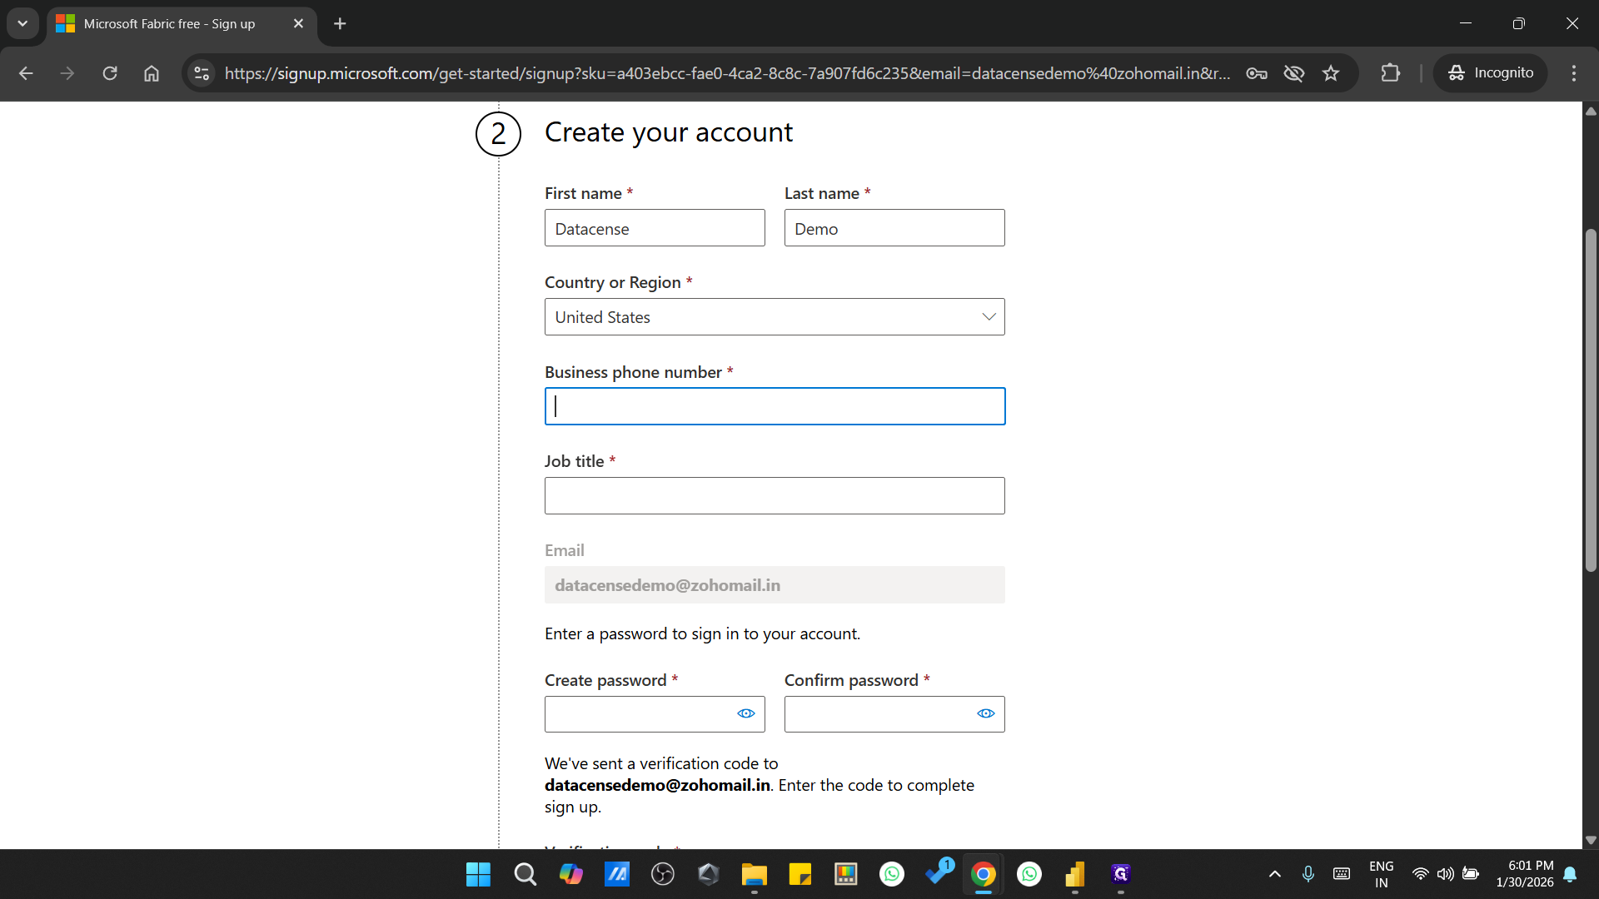The width and height of the screenshot is (1599, 899).
Task: Open the tab search chevron
Action: pyautogui.click(x=22, y=23)
